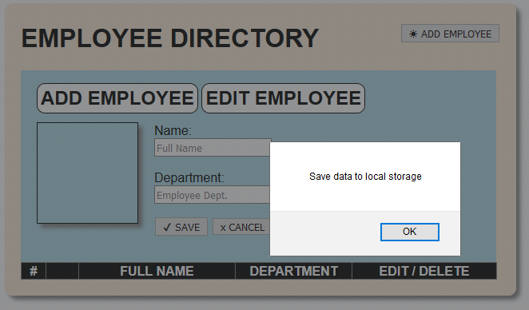Cancel the employee form
Screen dimensions: 529x310
[x=241, y=227]
